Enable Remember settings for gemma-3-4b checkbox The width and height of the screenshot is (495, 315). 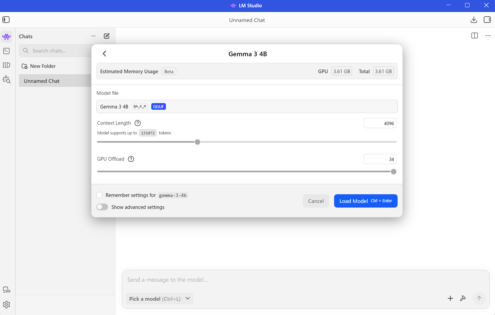99,195
